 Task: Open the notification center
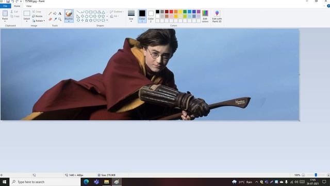[324, 182]
